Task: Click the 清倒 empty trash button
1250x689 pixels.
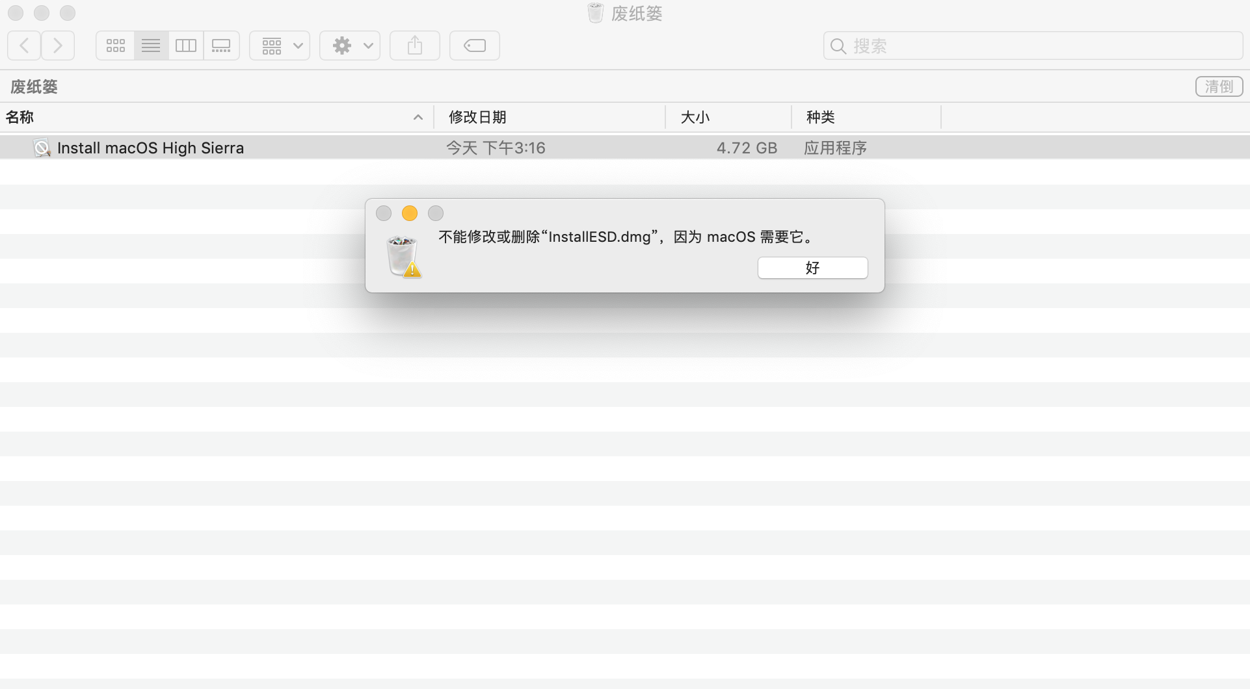Action: pos(1219,86)
